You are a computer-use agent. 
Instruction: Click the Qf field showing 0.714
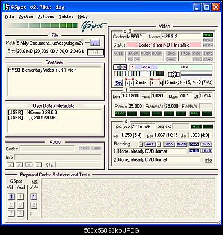(x=206, y=96)
